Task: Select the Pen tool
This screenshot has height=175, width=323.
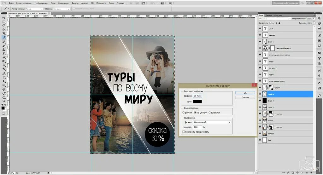Action: click(4, 73)
